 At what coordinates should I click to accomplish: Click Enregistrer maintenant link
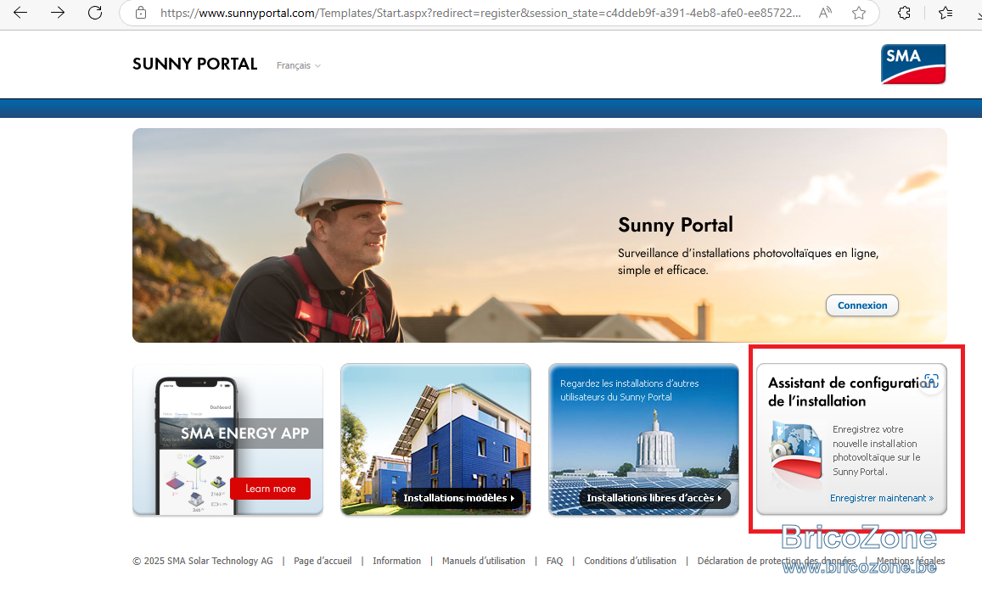coord(882,498)
